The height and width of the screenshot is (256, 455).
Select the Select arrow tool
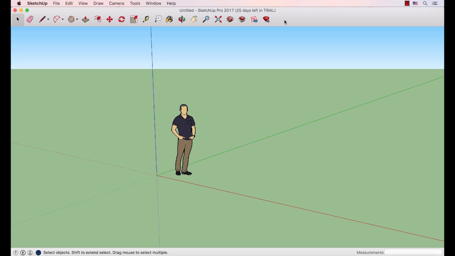[18, 20]
